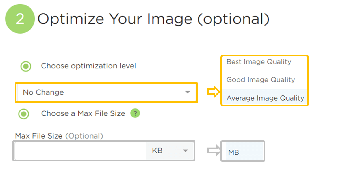Image resolution: width=360 pixels, height=176 pixels.
Task: Click in the Max File Size text field
Action: pos(80,151)
